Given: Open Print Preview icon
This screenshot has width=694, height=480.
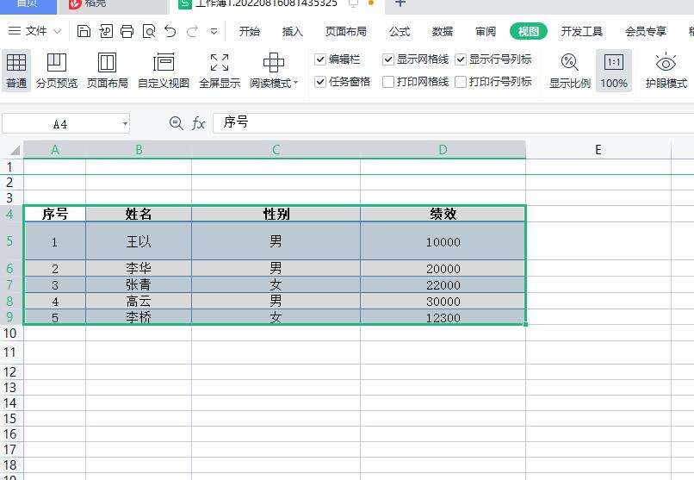Looking at the screenshot, I should (x=149, y=31).
